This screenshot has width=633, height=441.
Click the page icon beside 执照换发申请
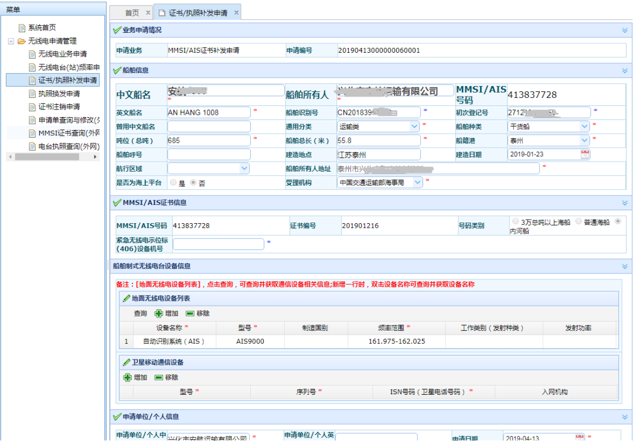coord(32,94)
